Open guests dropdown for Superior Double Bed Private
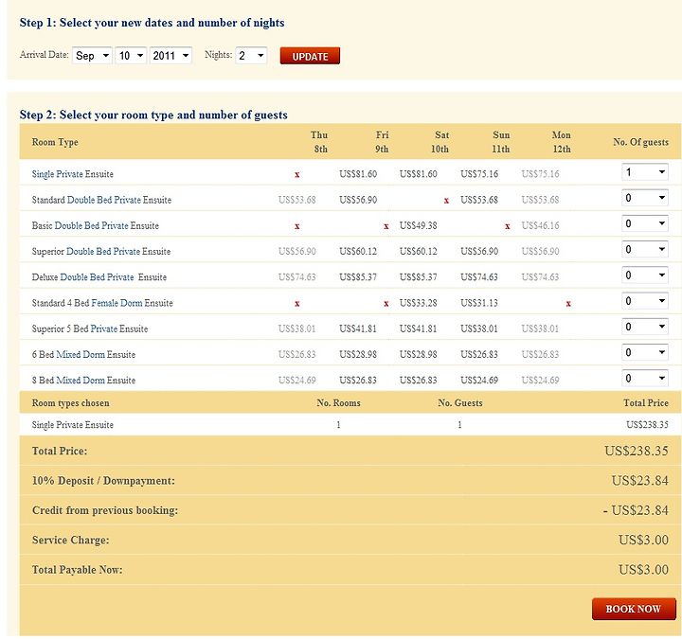The height and width of the screenshot is (639, 682). click(x=645, y=249)
